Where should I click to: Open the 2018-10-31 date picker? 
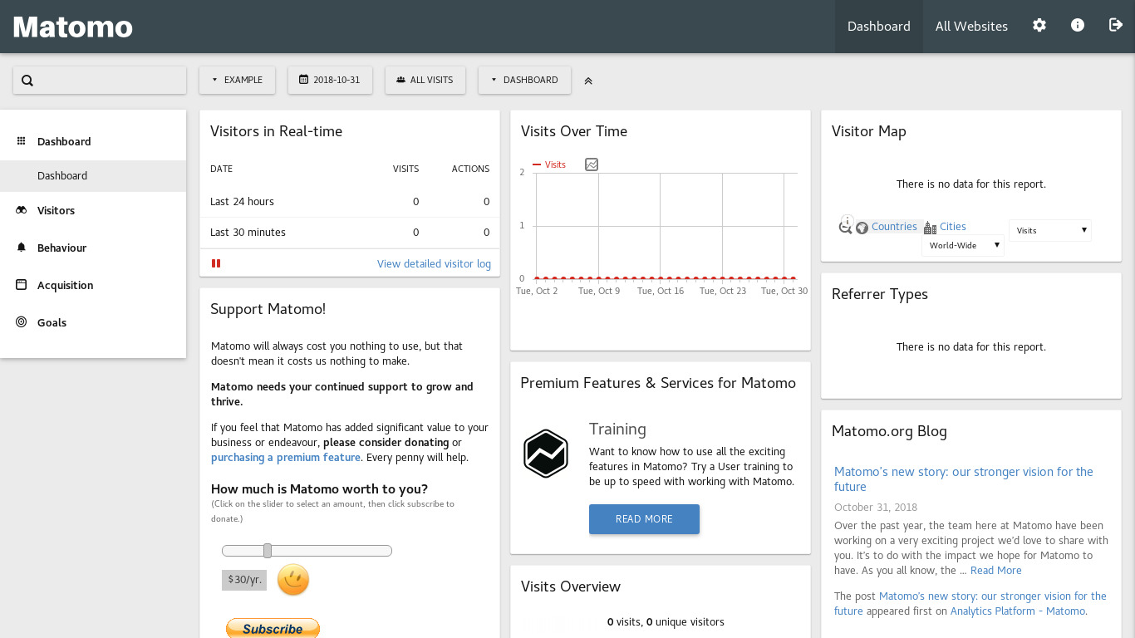coord(330,80)
